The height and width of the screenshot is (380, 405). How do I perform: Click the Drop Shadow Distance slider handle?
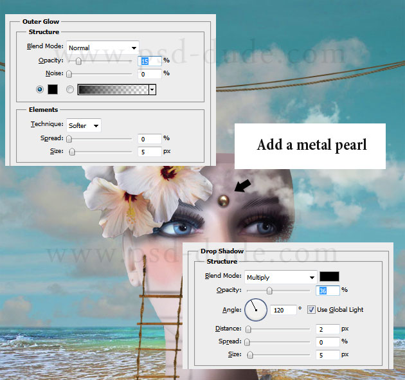point(248,329)
